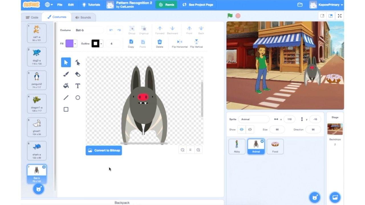Image resolution: width=365 pixels, height=205 pixels.
Task: Click the Convert to Bitmap button
Action: (104, 150)
